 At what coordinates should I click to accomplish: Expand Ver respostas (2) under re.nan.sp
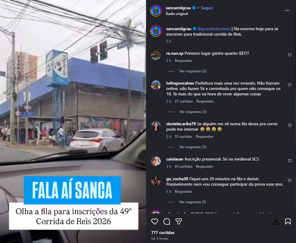[x=193, y=71]
